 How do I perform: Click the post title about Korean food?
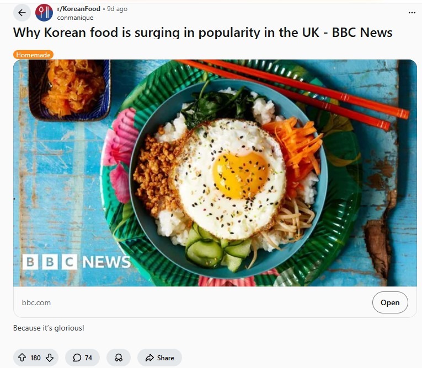coord(202,33)
